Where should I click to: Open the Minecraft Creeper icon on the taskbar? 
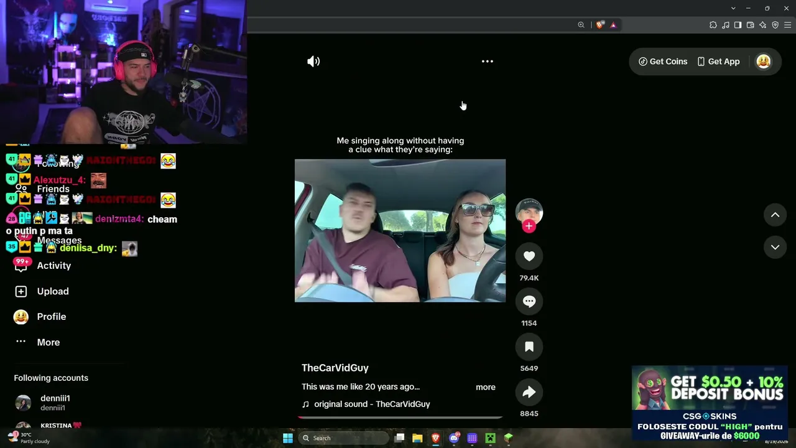490,438
